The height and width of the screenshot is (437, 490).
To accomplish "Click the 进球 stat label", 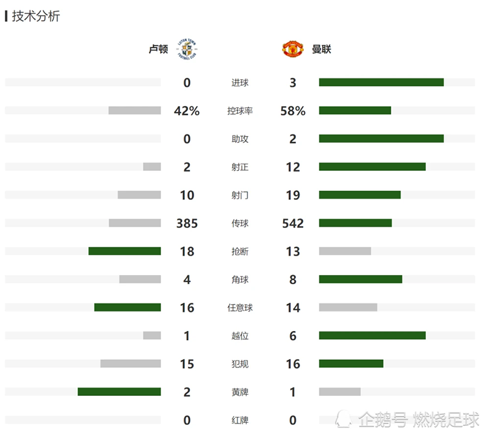I will (239, 83).
